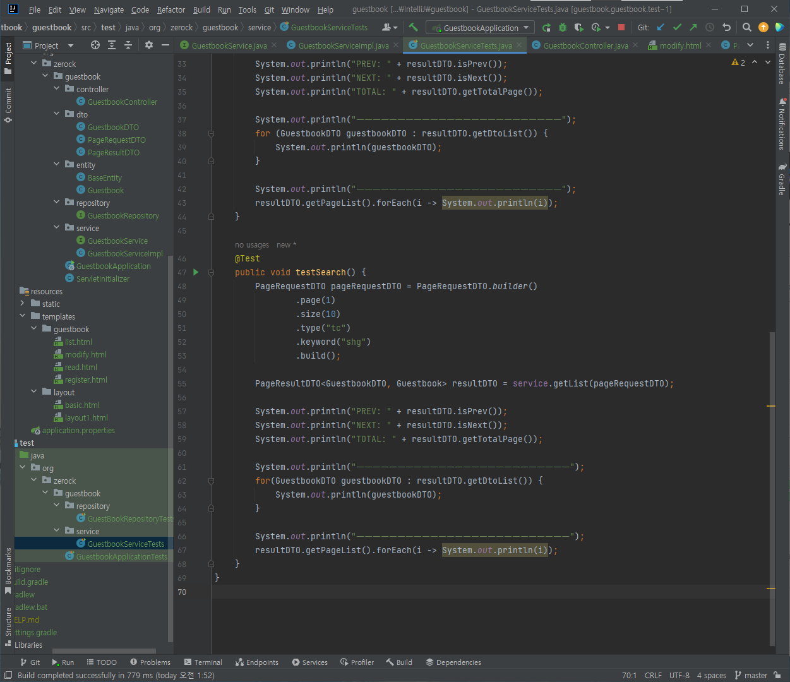Collapse the dto package node
Viewport: 790px width, 682px height.
57,114
